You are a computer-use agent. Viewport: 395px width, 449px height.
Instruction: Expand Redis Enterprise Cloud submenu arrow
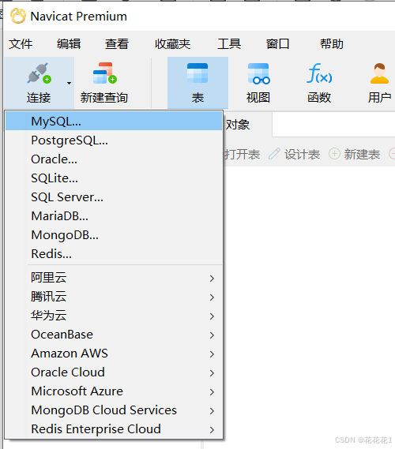coord(212,429)
